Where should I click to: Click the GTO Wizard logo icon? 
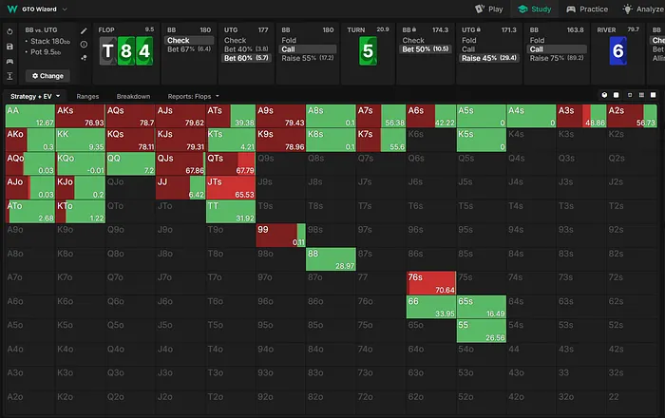point(11,9)
